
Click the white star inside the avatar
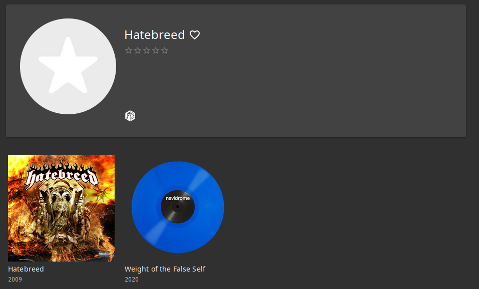point(68,65)
